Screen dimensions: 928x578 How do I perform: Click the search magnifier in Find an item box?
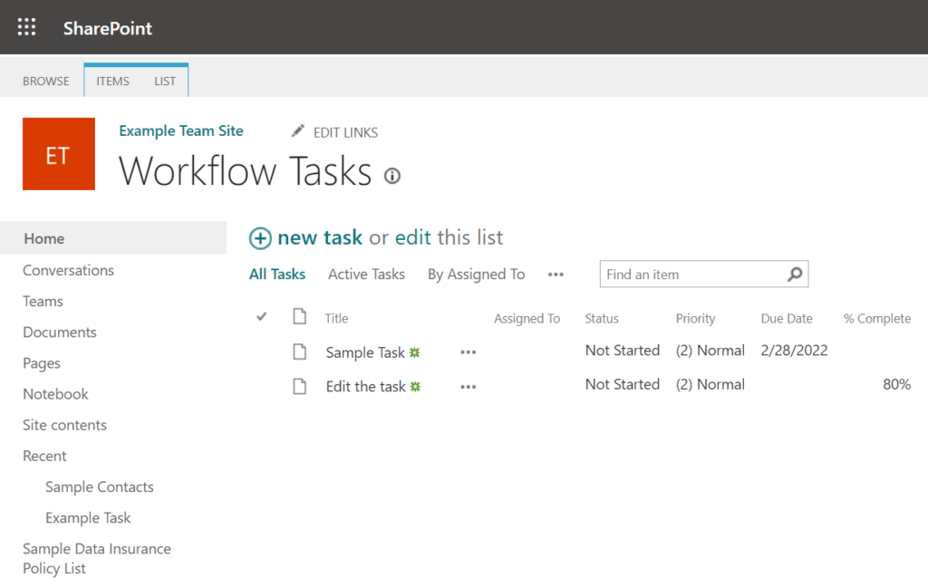[x=795, y=274]
